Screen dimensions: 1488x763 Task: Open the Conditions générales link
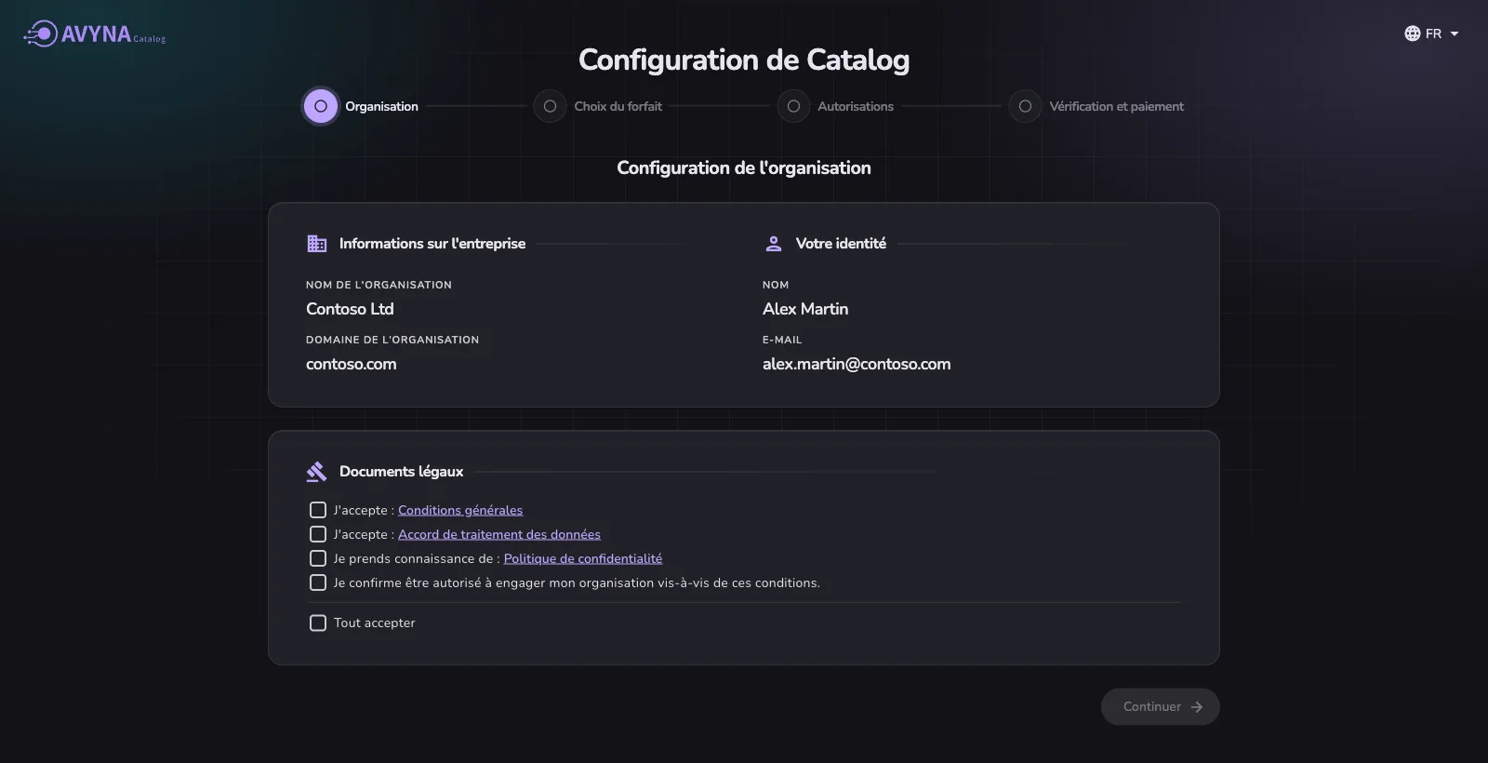[x=460, y=510]
